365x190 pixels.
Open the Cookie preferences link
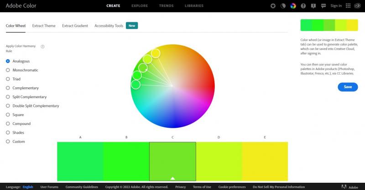click(232, 187)
